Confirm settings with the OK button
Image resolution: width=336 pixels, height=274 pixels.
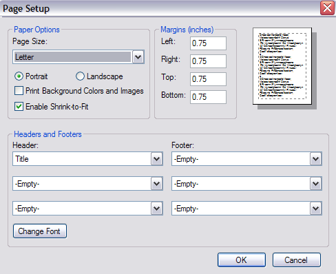(x=242, y=260)
